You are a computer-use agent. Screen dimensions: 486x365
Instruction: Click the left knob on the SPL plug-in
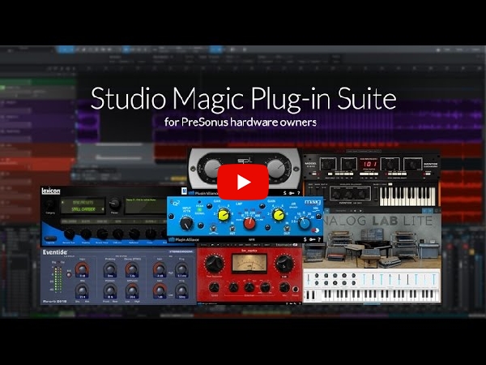(x=212, y=169)
